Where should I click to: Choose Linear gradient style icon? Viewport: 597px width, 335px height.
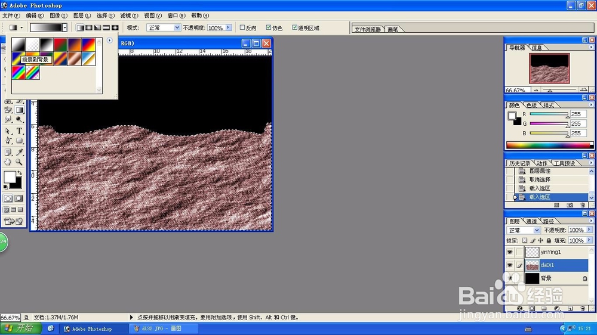pyautogui.click(x=80, y=28)
